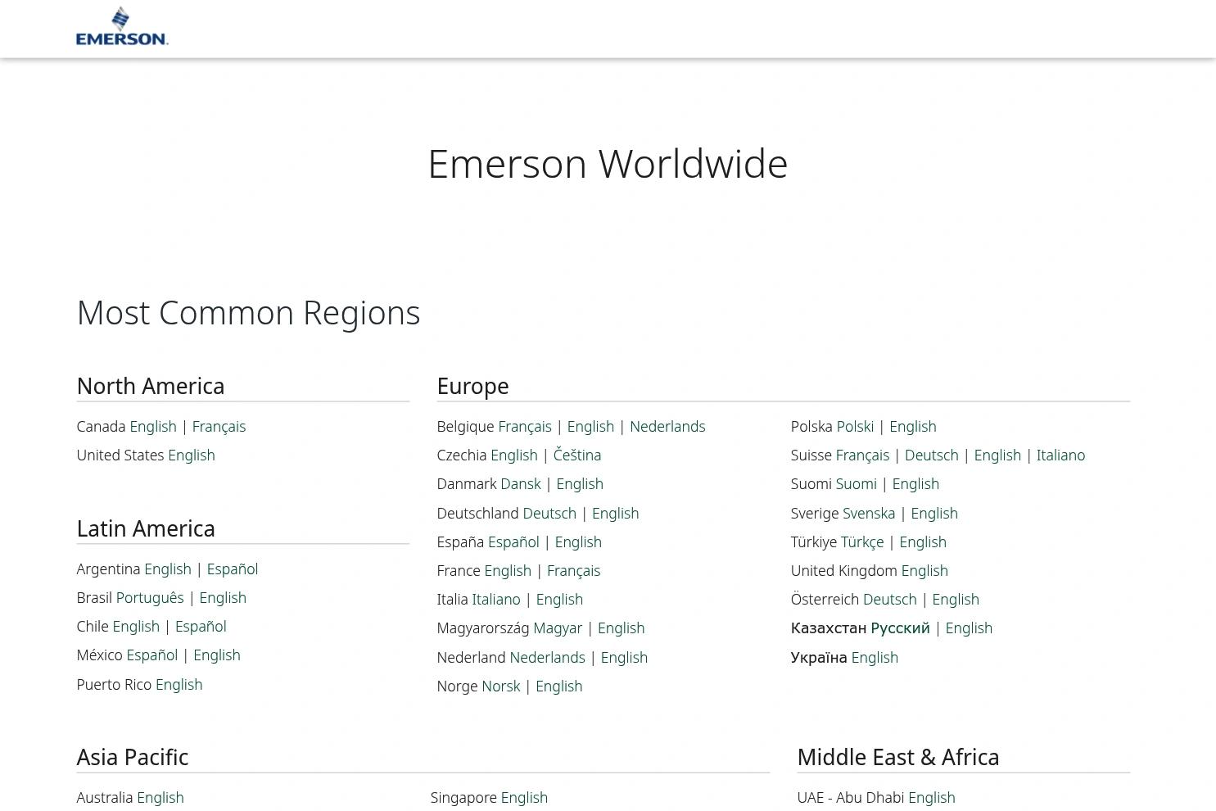This screenshot has height=811, width=1216.
Task: Open Suomi English link
Action: (x=916, y=483)
